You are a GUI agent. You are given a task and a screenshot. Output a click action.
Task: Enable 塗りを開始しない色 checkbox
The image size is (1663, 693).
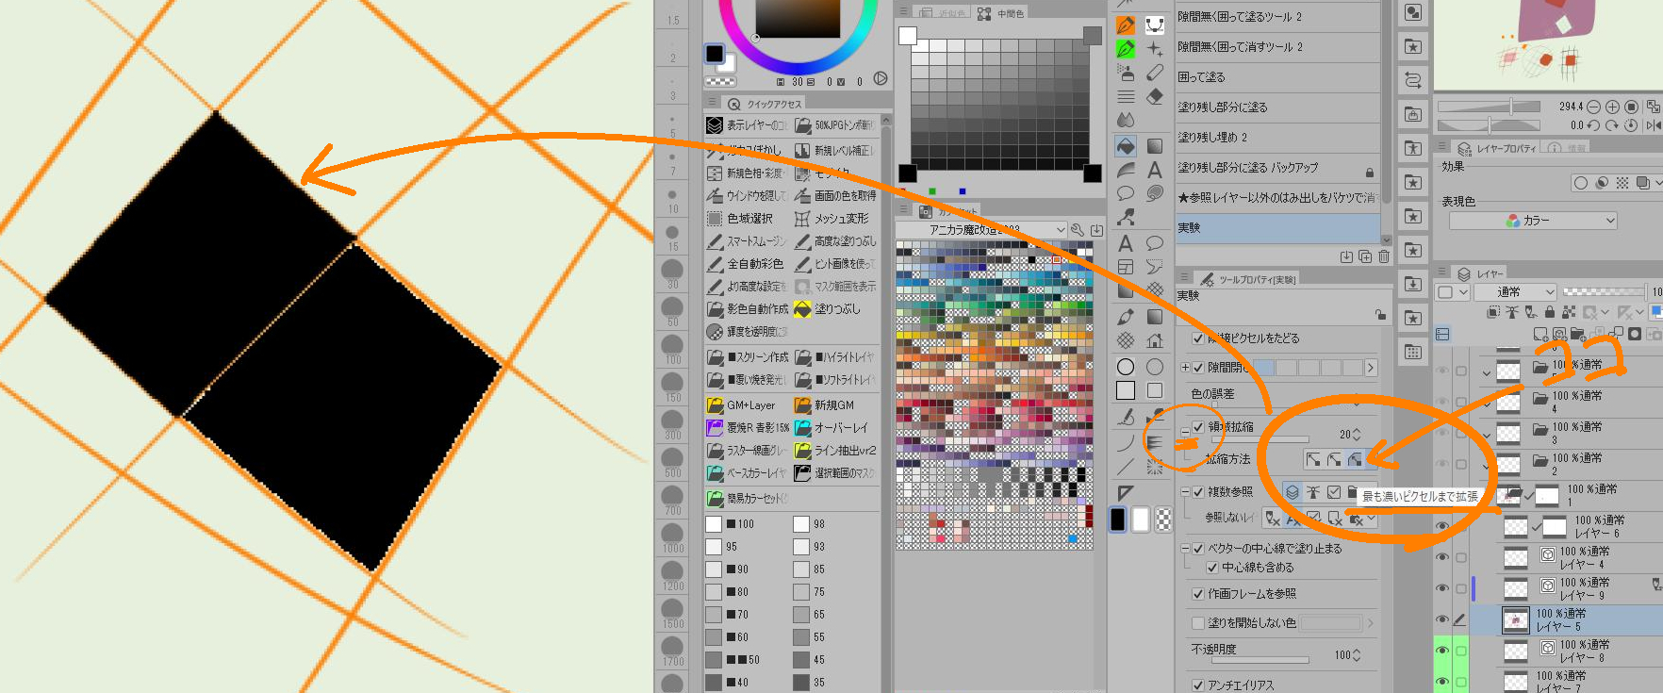tap(1198, 623)
